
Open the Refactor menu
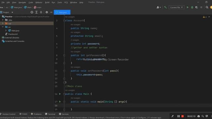[x=39, y=2]
